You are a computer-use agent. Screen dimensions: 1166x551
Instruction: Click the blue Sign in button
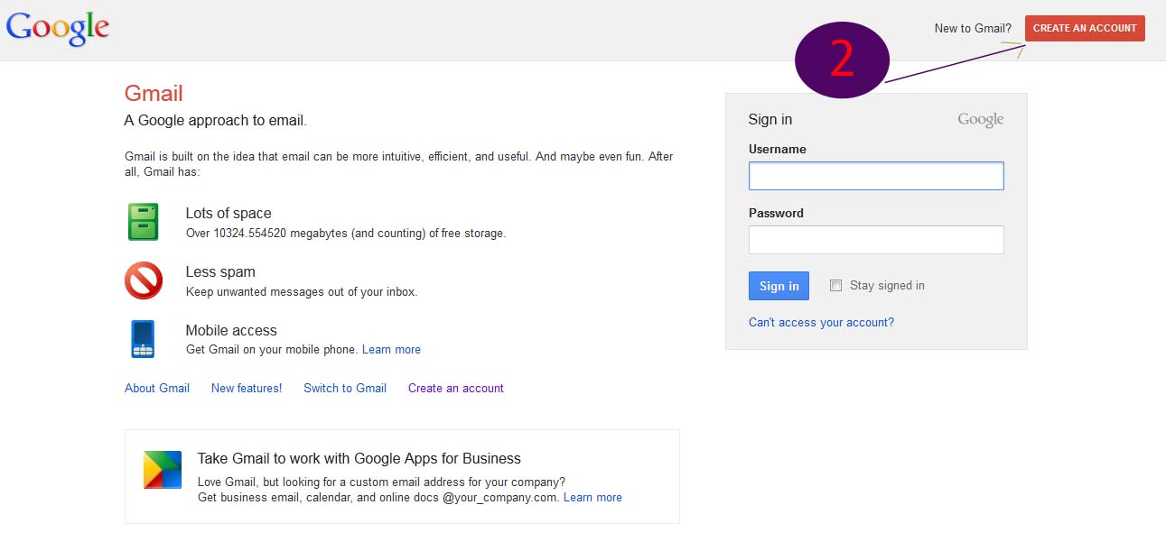click(x=779, y=286)
